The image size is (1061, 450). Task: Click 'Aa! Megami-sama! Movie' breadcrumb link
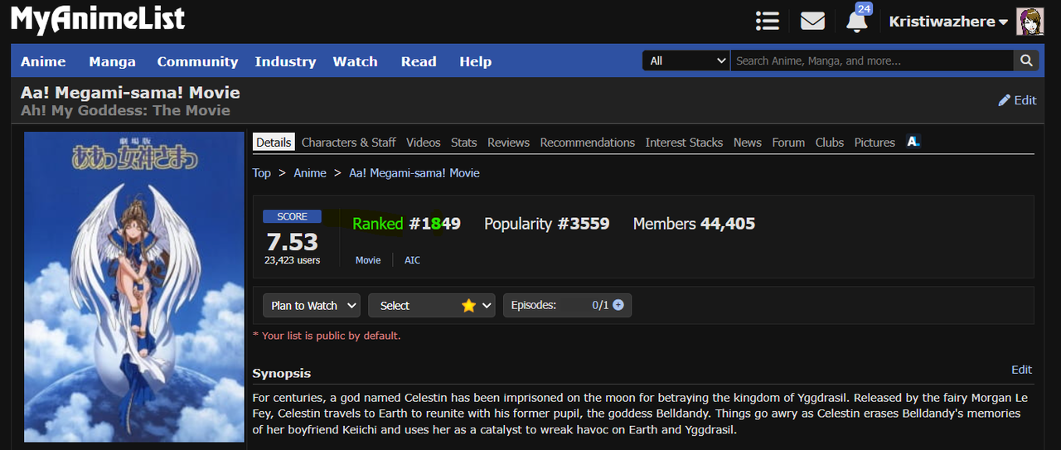(x=414, y=173)
